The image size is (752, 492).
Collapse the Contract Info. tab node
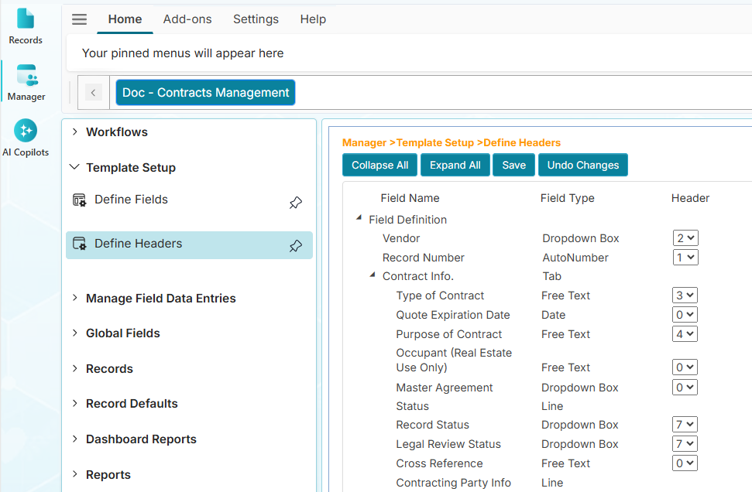point(373,275)
